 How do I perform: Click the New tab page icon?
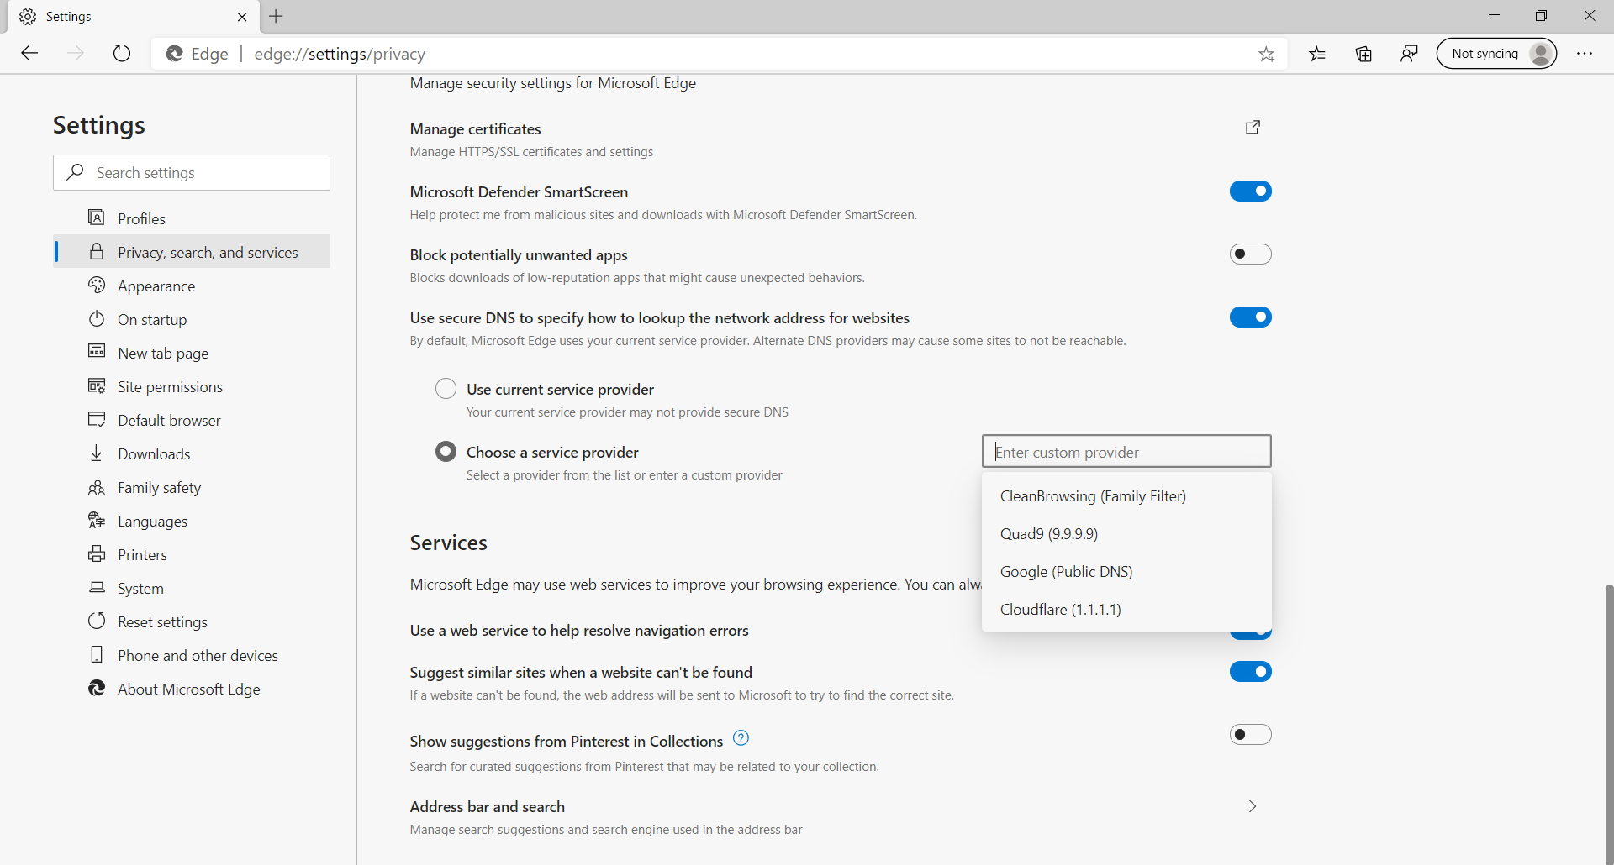point(97,351)
